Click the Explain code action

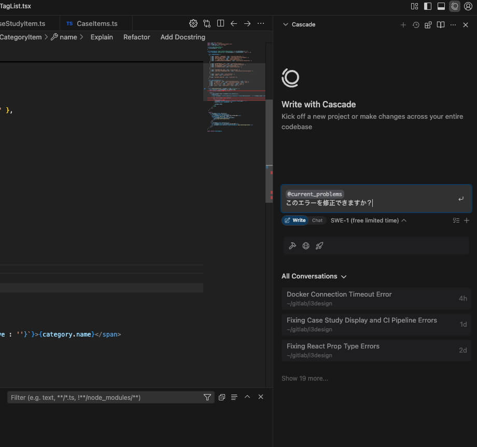(102, 37)
